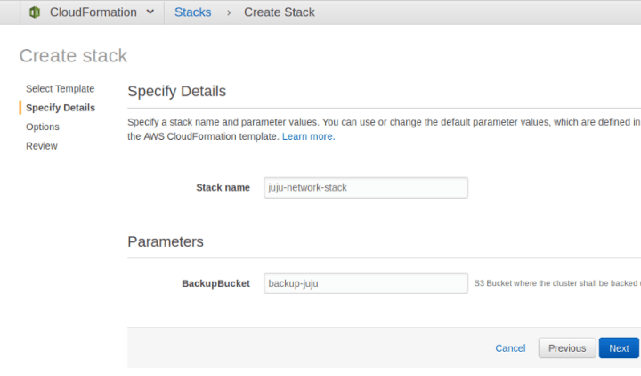641x376 pixels.
Task: Click the Create stack page heading
Action: [x=73, y=55]
